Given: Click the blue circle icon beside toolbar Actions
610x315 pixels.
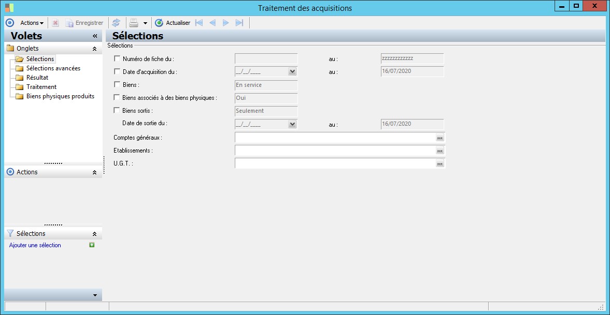Looking at the screenshot, I should coord(10,23).
